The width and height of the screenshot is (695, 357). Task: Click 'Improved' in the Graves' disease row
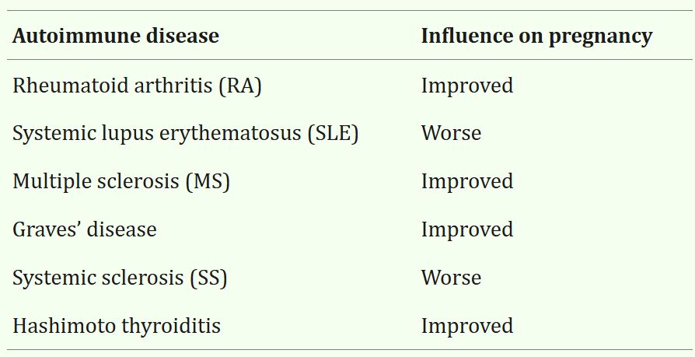[466, 229]
